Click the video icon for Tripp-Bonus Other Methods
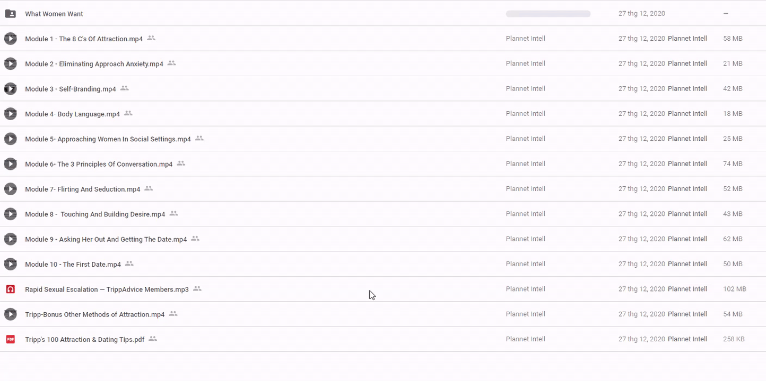Viewport: 766px width, 381px height. 10,314
